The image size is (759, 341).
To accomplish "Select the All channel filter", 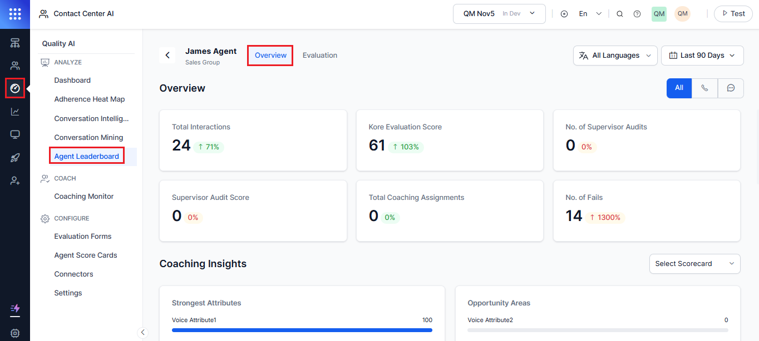I will [679, 88].
